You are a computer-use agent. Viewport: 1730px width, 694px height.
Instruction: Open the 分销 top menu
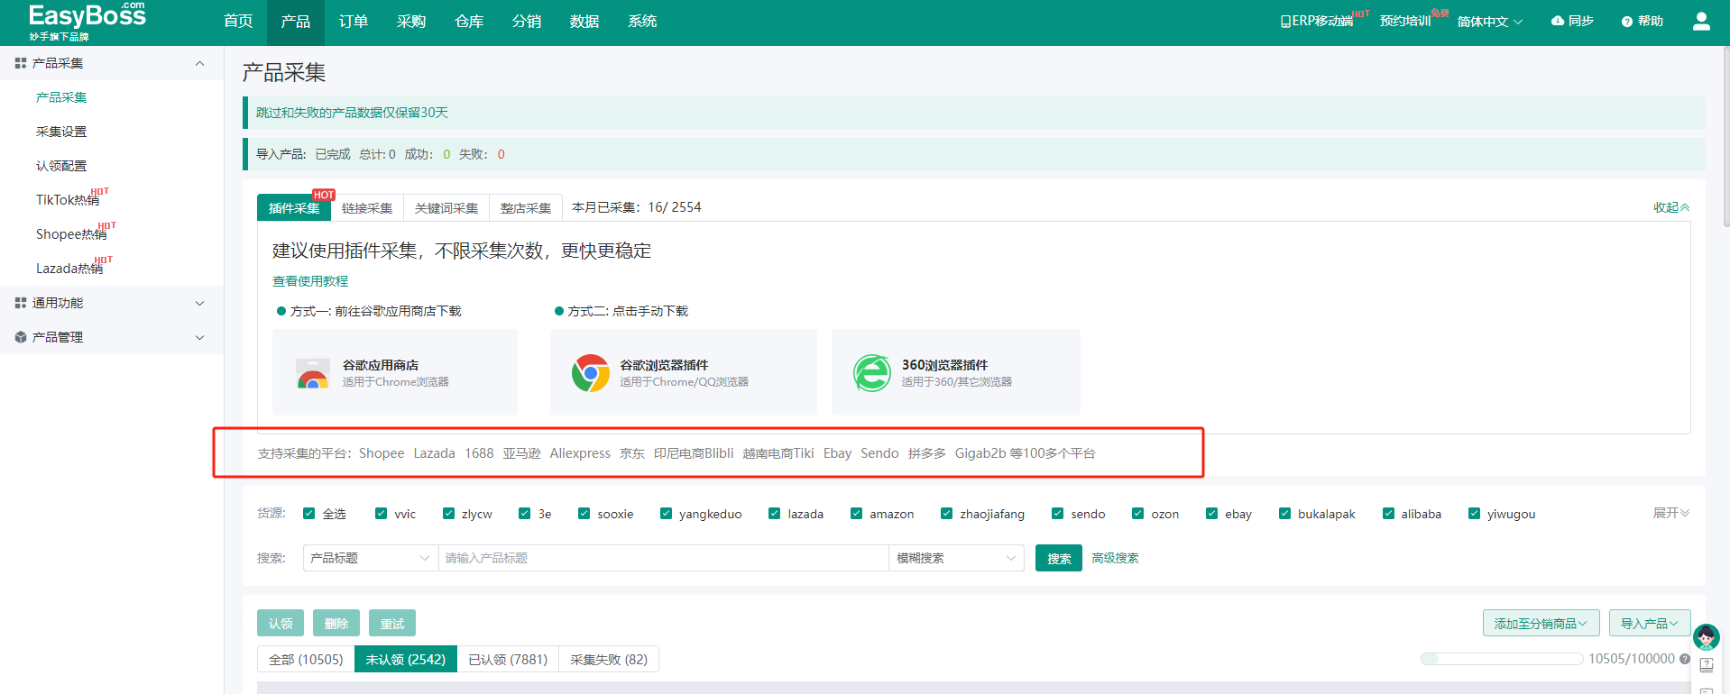click(x=527, y=22)
